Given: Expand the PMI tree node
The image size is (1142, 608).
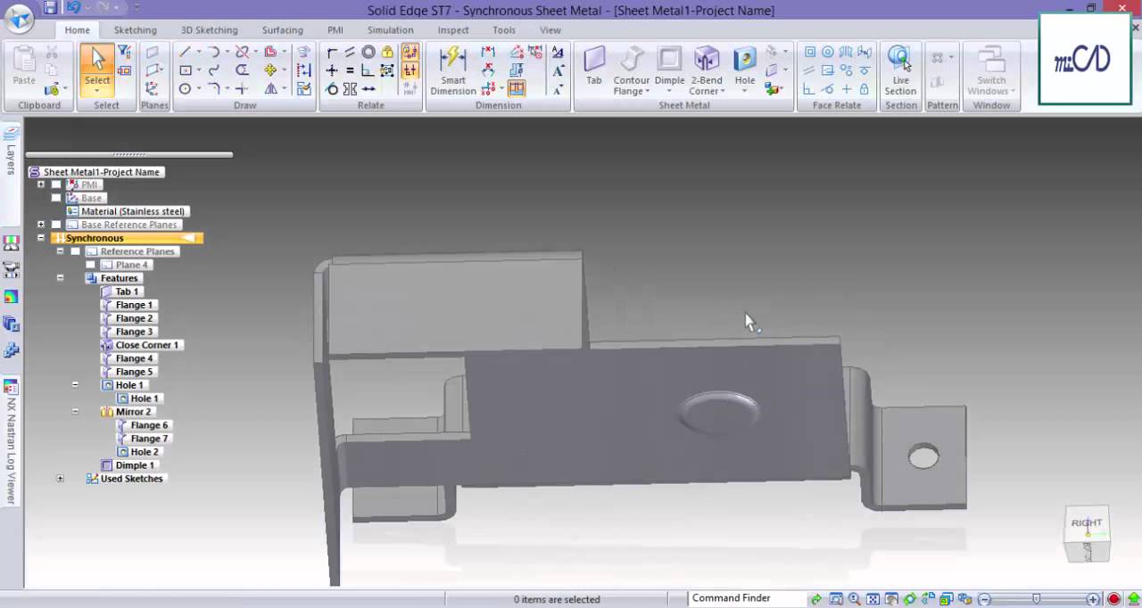Looking at the screenshot, I should click(41, 185).
